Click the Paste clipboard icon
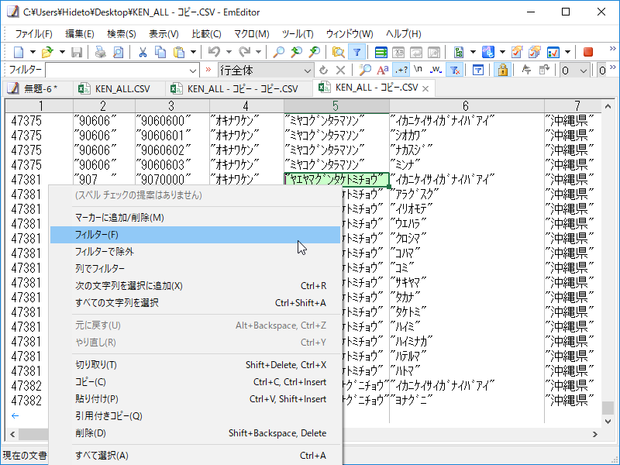Screen dimensions: 620x465 [x=179, y=52]
